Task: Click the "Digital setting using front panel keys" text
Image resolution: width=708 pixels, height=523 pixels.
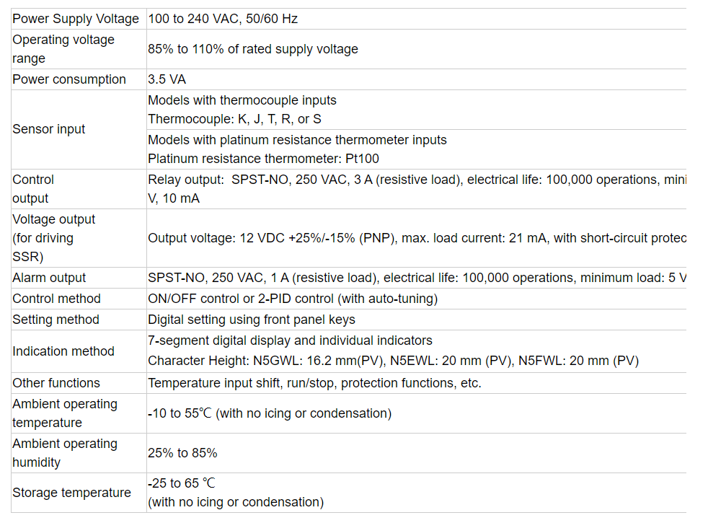Action: pos(252,320)
